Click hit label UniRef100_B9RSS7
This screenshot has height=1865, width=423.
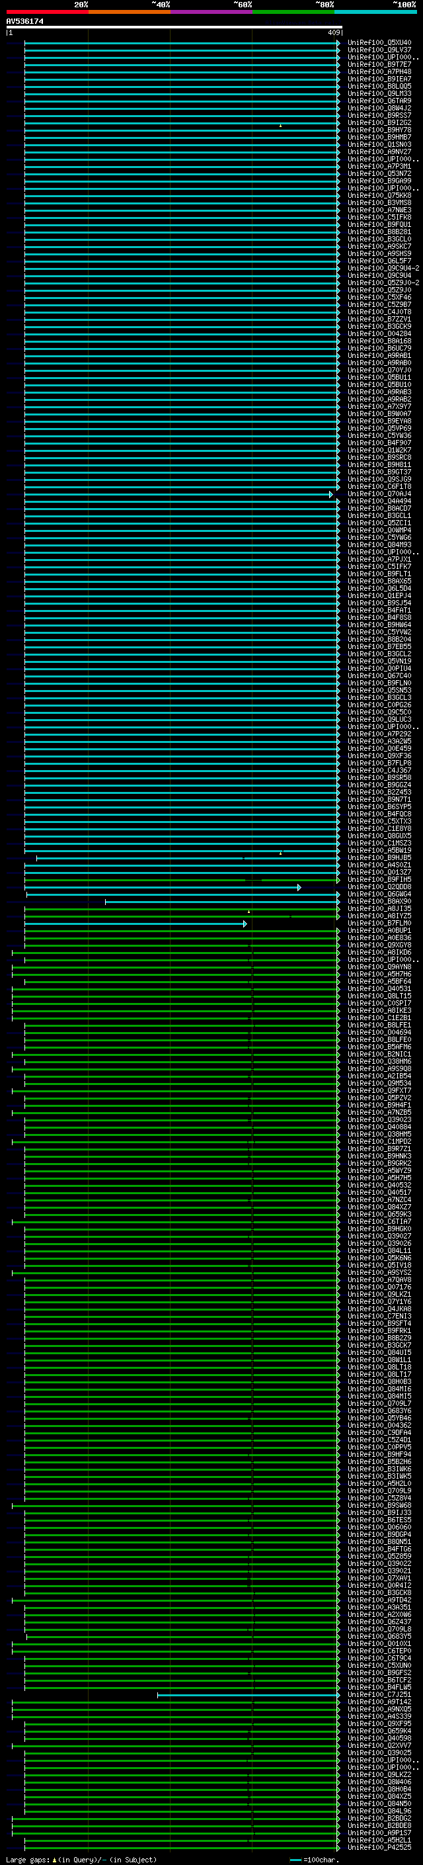tap(379, 115)
